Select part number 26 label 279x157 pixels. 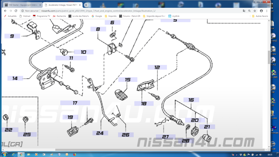point(126,135)
